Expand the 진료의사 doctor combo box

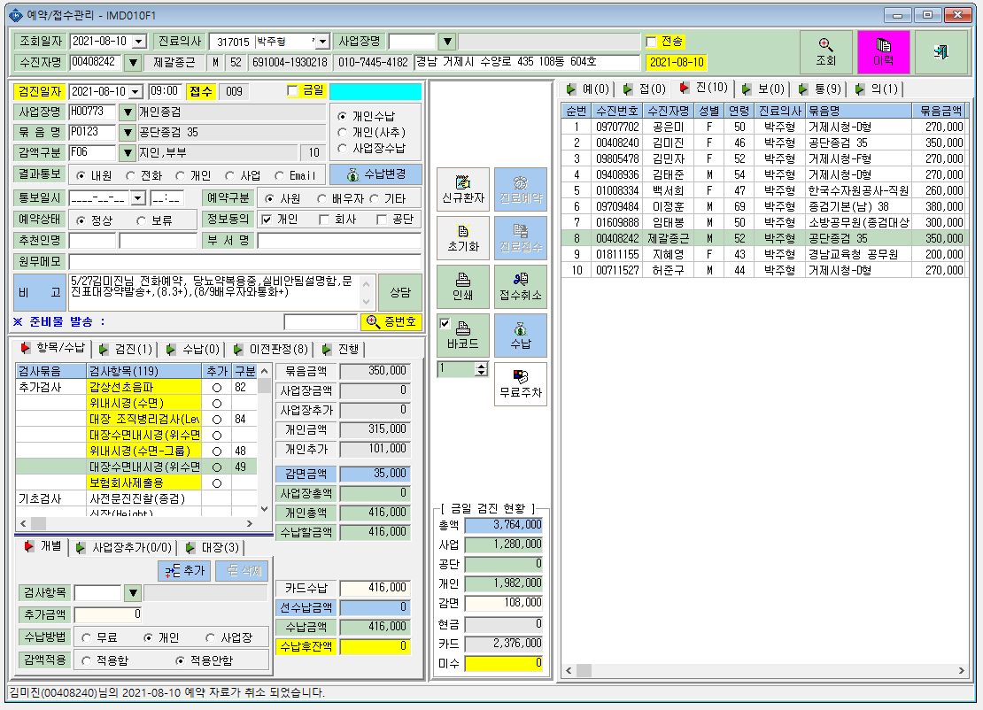(322, 42)
